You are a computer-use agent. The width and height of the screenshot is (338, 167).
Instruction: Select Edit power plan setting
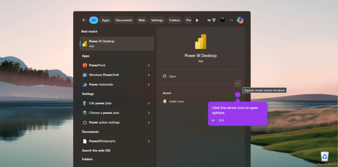click(x=117, y=103)
